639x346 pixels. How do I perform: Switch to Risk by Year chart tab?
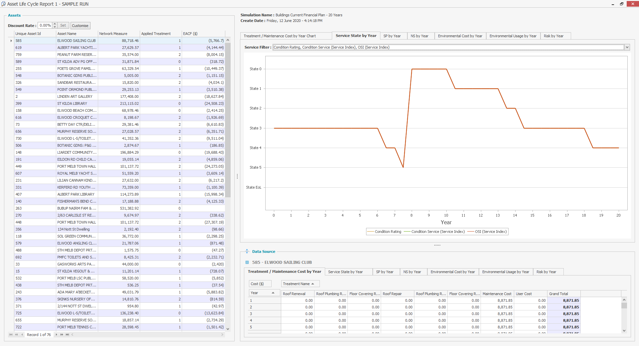coord(553,36)
